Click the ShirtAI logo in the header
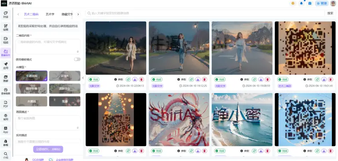 click(x=4, y=4)
